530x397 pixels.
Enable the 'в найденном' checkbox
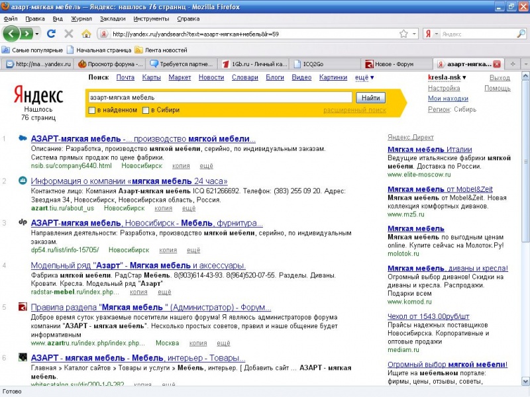tap(92, 110)
